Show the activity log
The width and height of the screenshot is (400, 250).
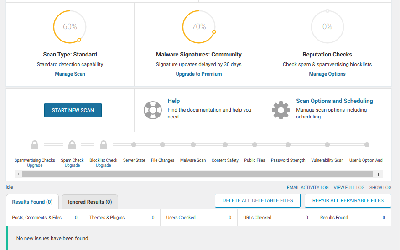point(380,187)
